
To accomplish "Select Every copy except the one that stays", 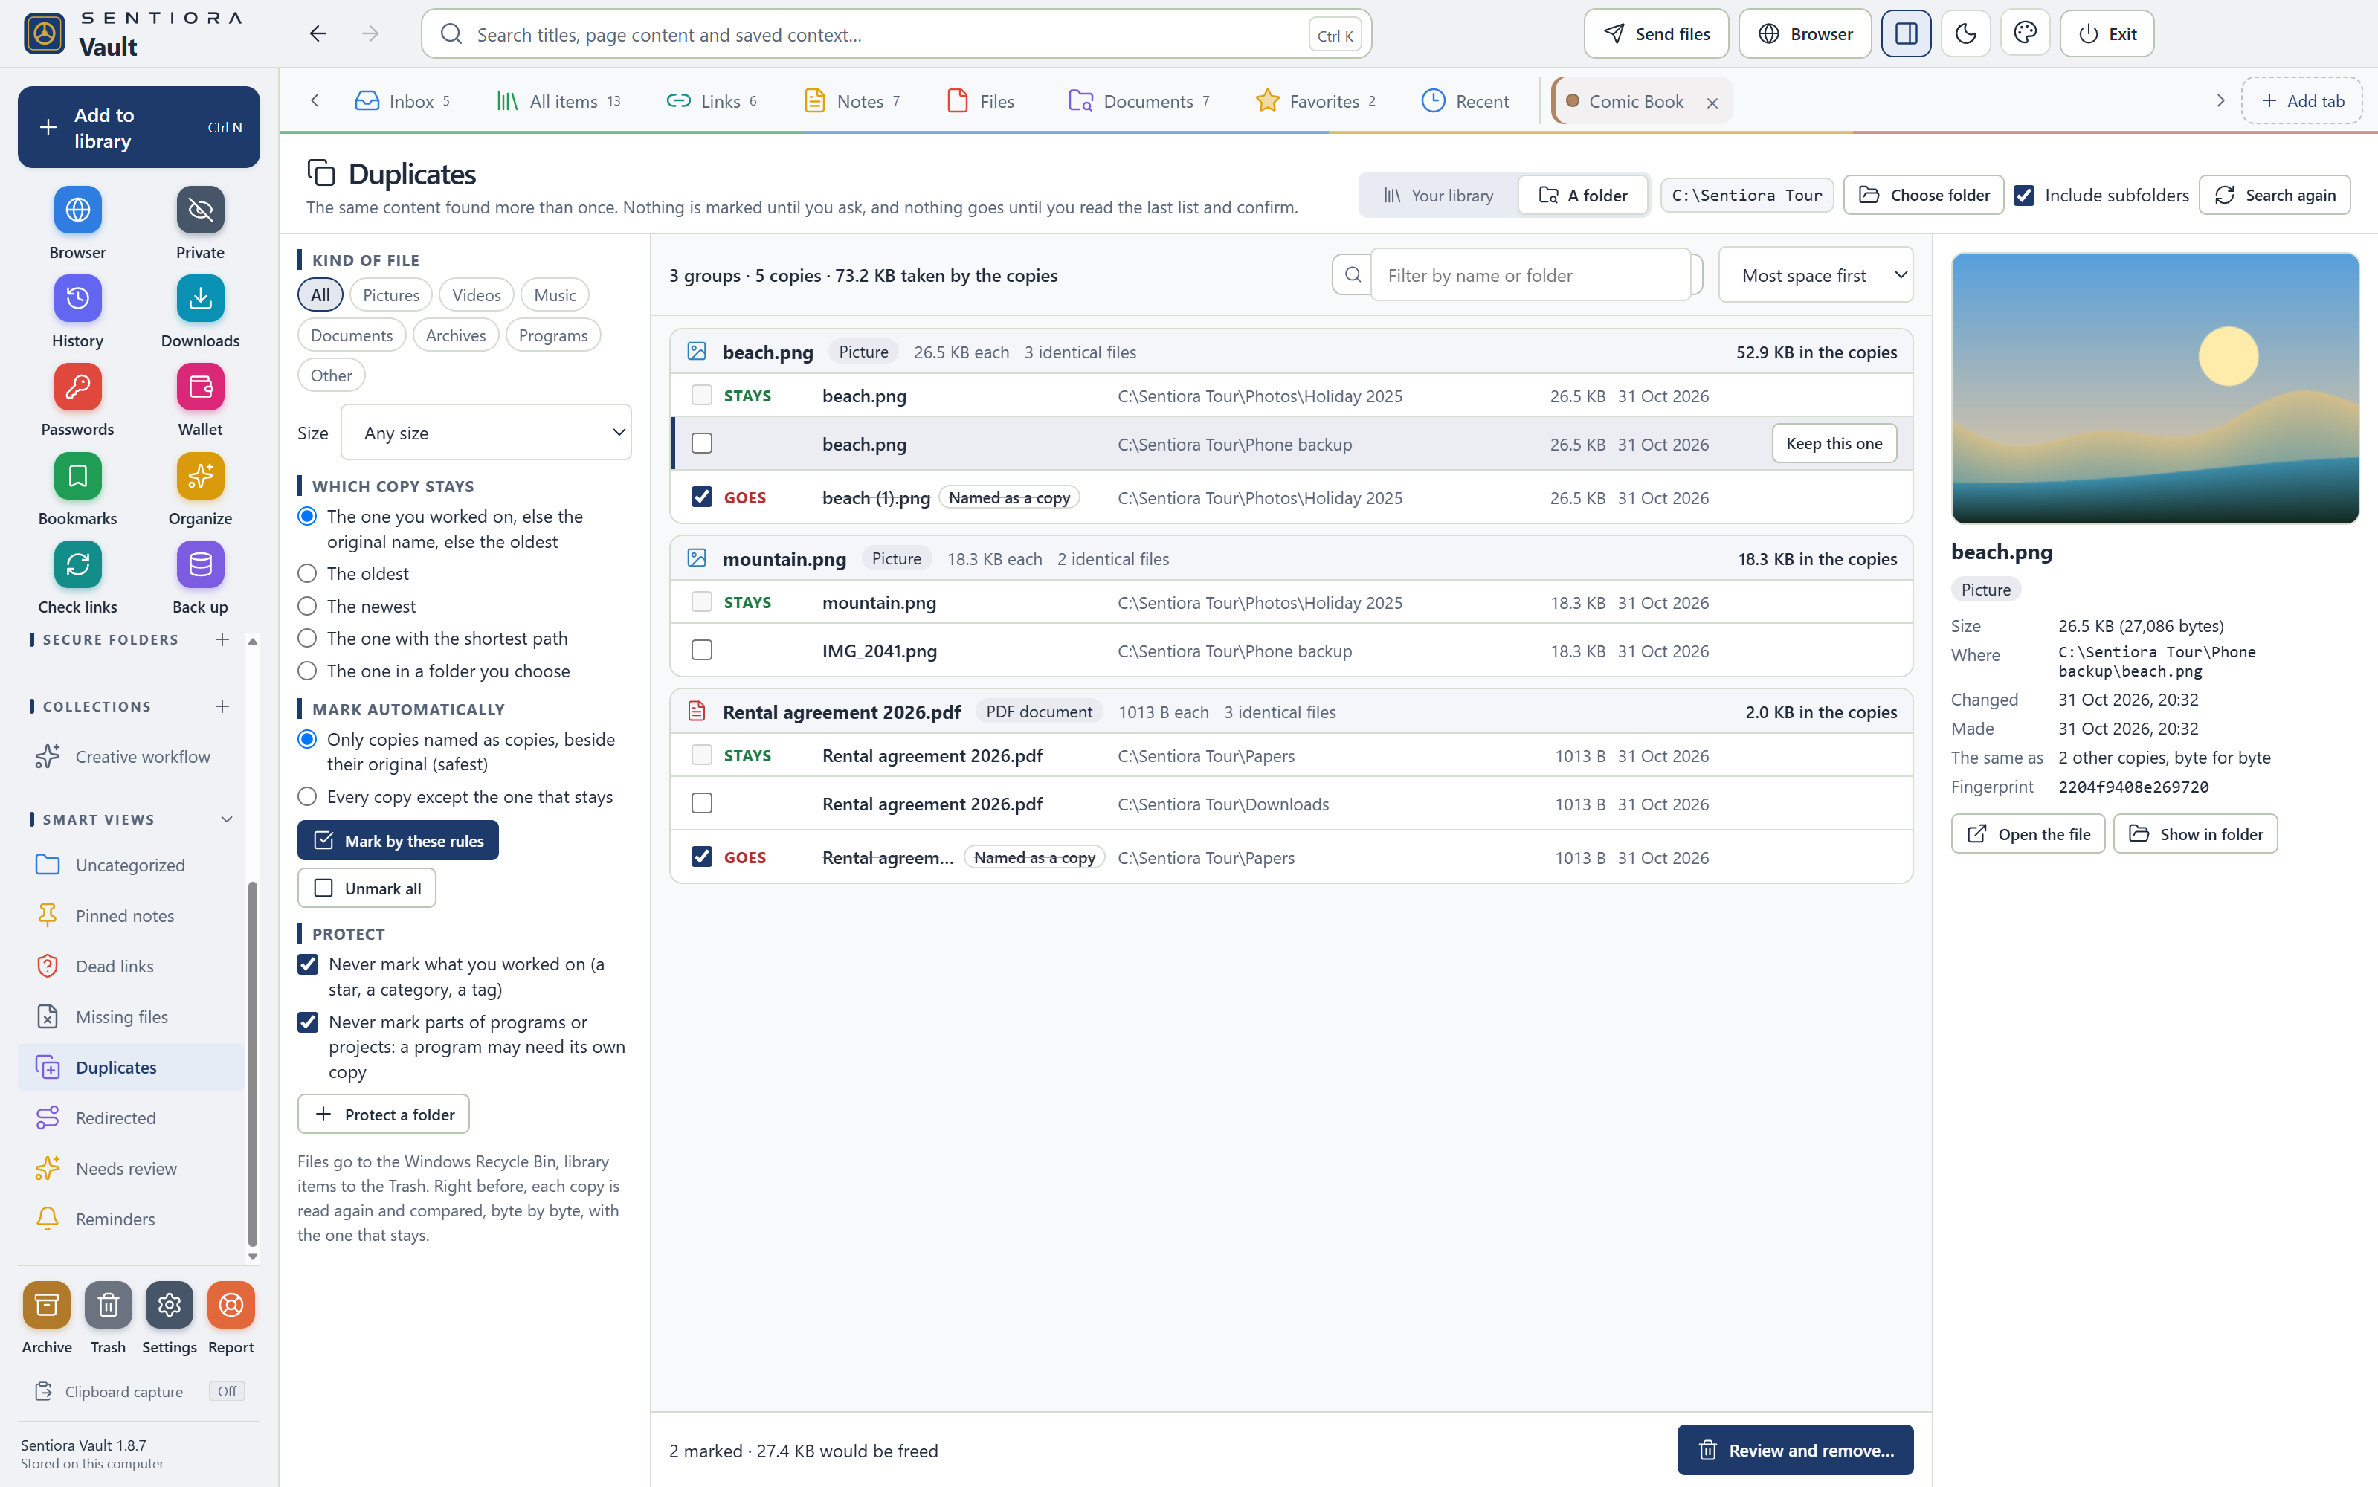I will (307, 796).
